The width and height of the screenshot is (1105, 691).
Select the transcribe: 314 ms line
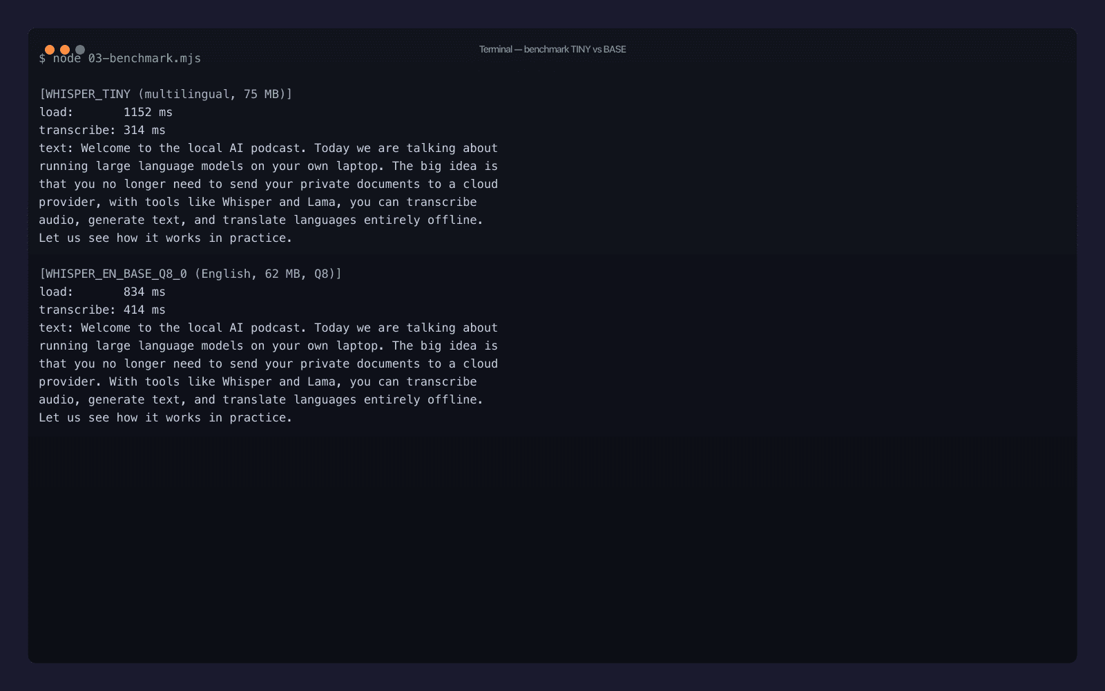click(102, 130)
